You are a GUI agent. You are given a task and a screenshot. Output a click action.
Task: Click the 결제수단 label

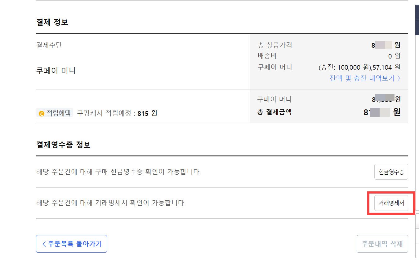(x=48, y=45)
